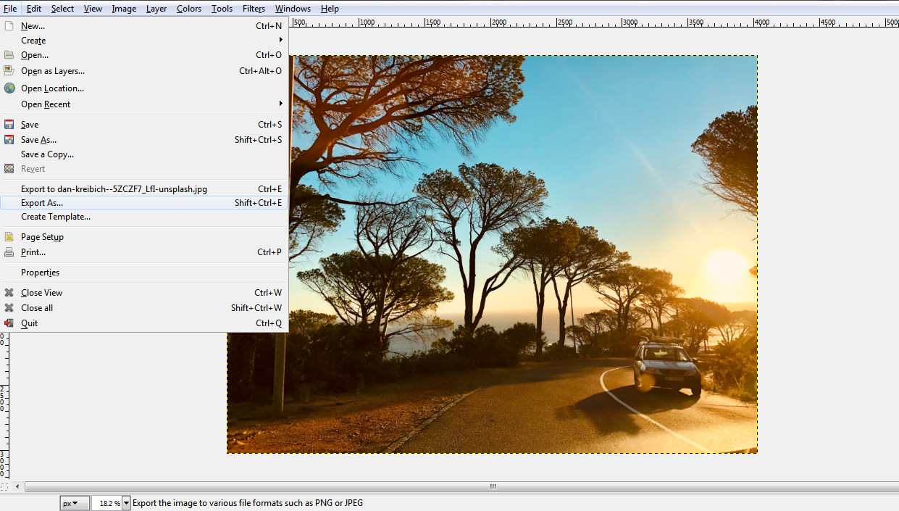899x511 pixels.
Task: Click the Page Setup icon
Action: click(8, 236)
